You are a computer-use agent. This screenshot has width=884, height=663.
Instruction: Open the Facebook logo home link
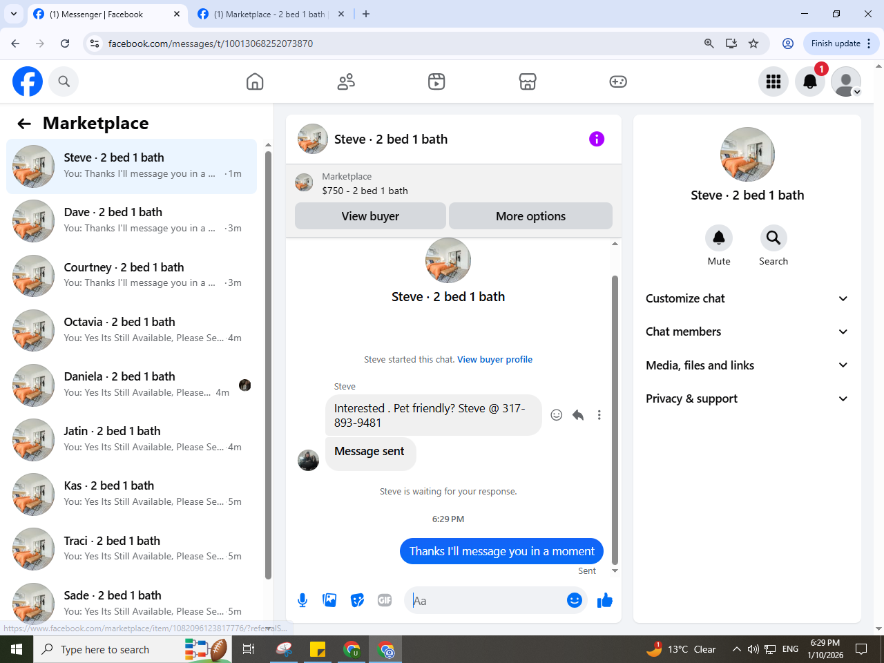click(x=28, y=81)
